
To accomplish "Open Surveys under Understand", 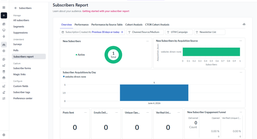I will coord(18,44).
